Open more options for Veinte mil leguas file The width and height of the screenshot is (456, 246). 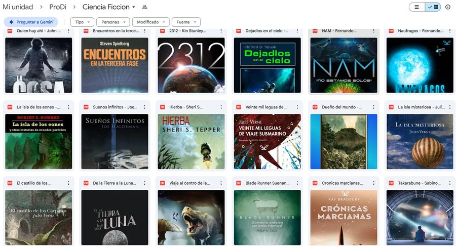coord(297,107)
